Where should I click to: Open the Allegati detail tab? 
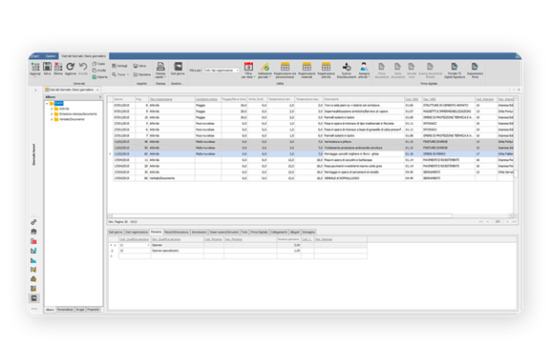pos(295,233)
